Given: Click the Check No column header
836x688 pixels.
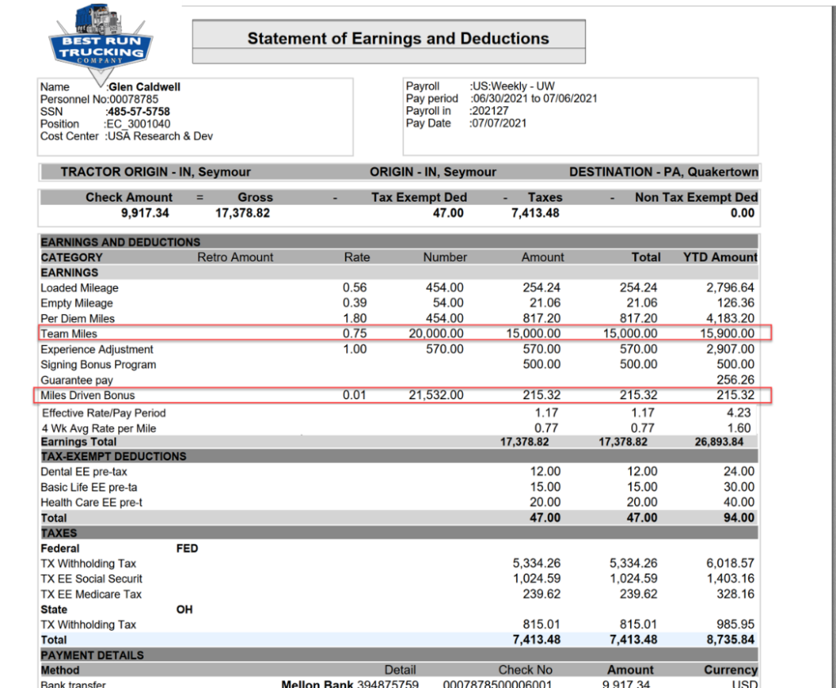Looking at the screenshot, I should (525, 670).
